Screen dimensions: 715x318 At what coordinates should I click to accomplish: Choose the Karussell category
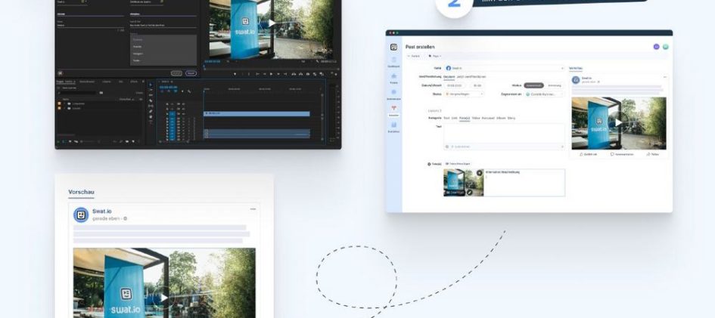488,118
